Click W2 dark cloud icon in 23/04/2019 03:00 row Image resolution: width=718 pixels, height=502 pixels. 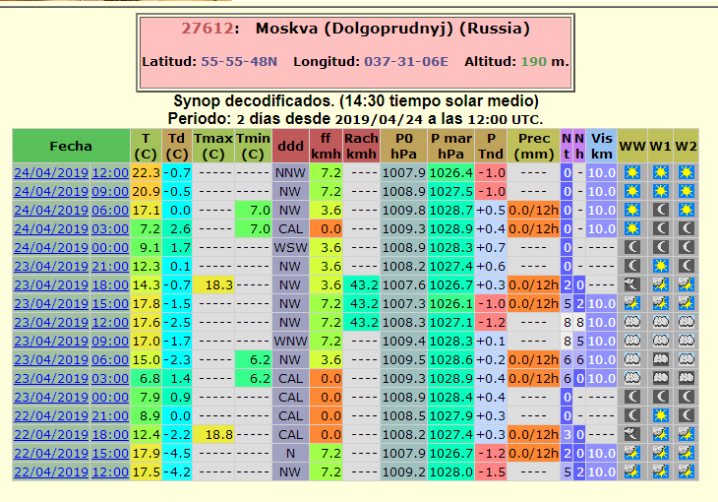click(686, 379)
